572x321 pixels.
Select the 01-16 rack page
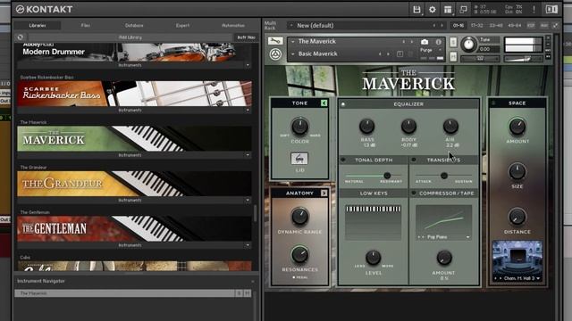pyautogui.click(x=458, y=26)
